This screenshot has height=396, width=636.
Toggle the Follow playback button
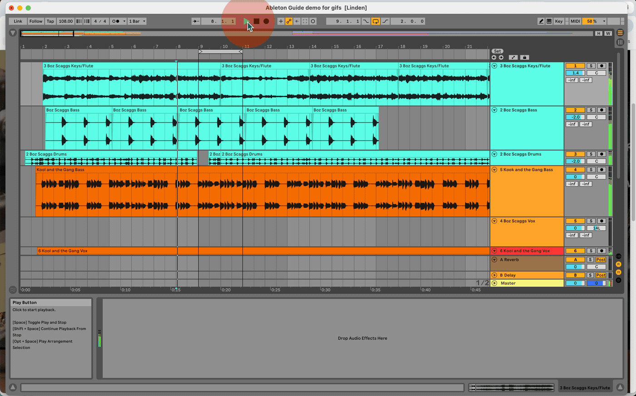pyautogui.click(x=36, y=21)
